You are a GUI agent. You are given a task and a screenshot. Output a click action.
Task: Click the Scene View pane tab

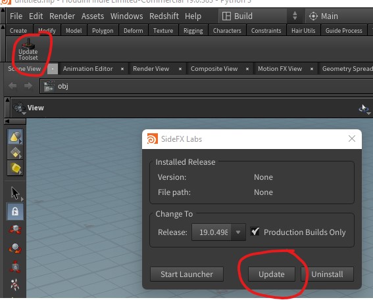click(24, 69)
